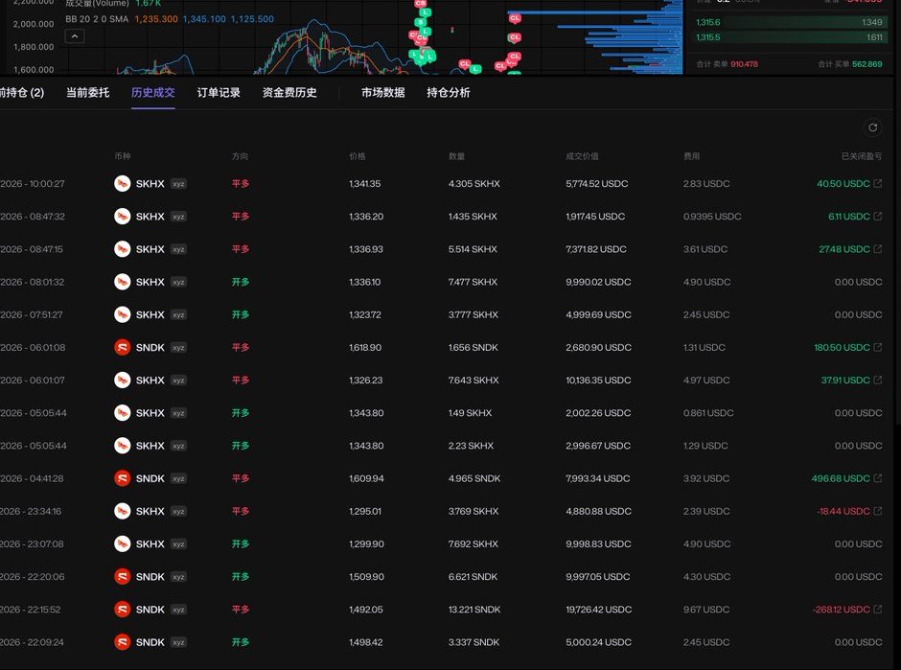Switch to 当前持仓 (2) tab

click(22, 93)
